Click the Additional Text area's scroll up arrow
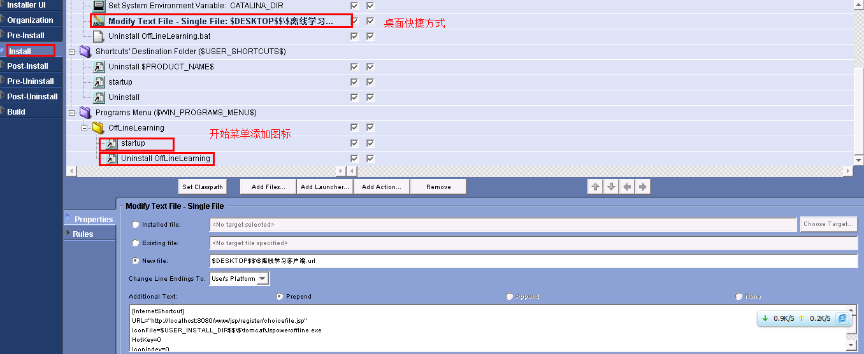 point(853,309)
